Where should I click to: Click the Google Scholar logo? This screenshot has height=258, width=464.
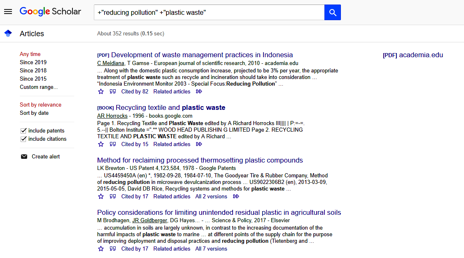click(50, 12)
